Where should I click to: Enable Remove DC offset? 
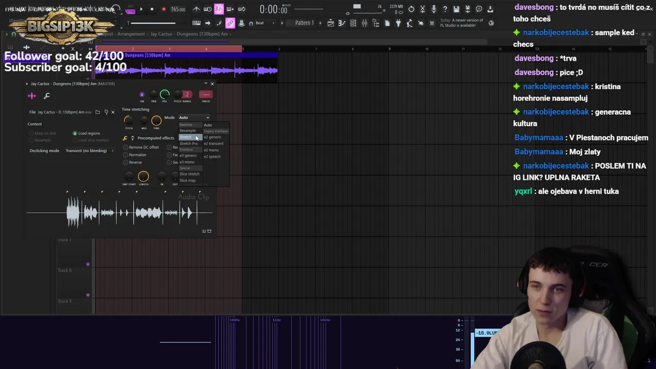[x=141, y=148]
